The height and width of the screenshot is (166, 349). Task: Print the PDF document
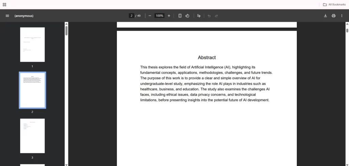[x=333, y=16]
